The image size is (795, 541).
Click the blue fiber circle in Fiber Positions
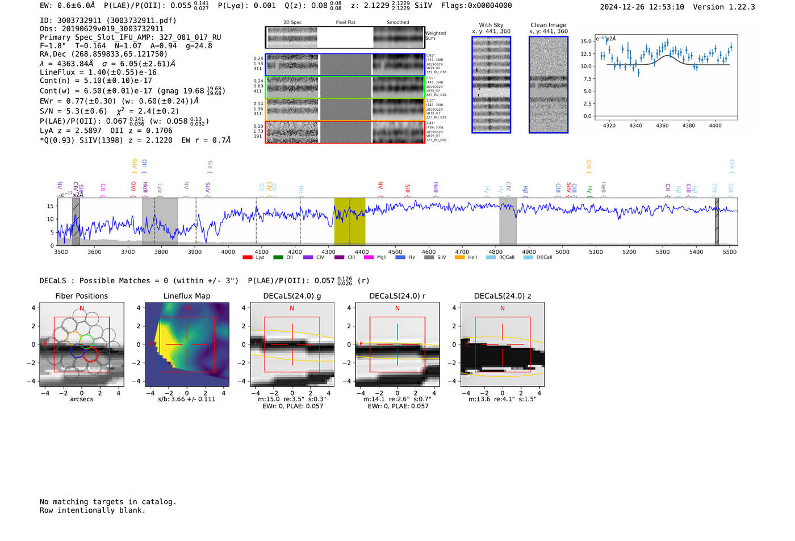[77, 351]
